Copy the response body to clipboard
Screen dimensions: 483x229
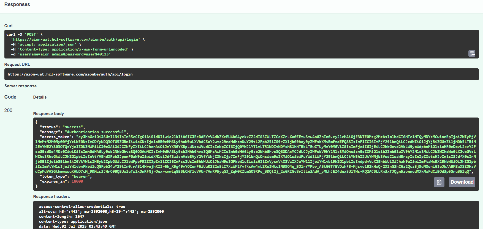tap(439, 182)
